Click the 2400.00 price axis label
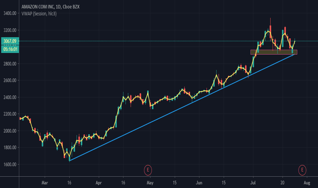The height and width of the screenshot is (188, 318). 10,97
